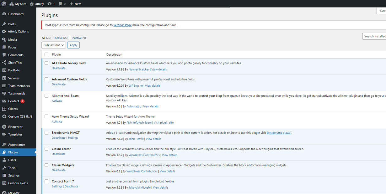
Task: Open Media library icon in sidebar
Action: tap(4, 40)
